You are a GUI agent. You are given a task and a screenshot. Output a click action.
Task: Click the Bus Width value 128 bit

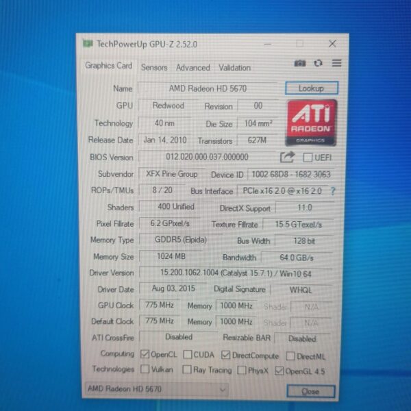click(304, 240)
